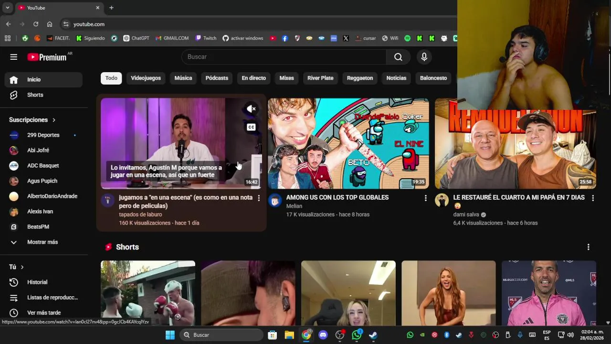Open Ver más tarde in sidebar
611x344 pixels.
43,313
